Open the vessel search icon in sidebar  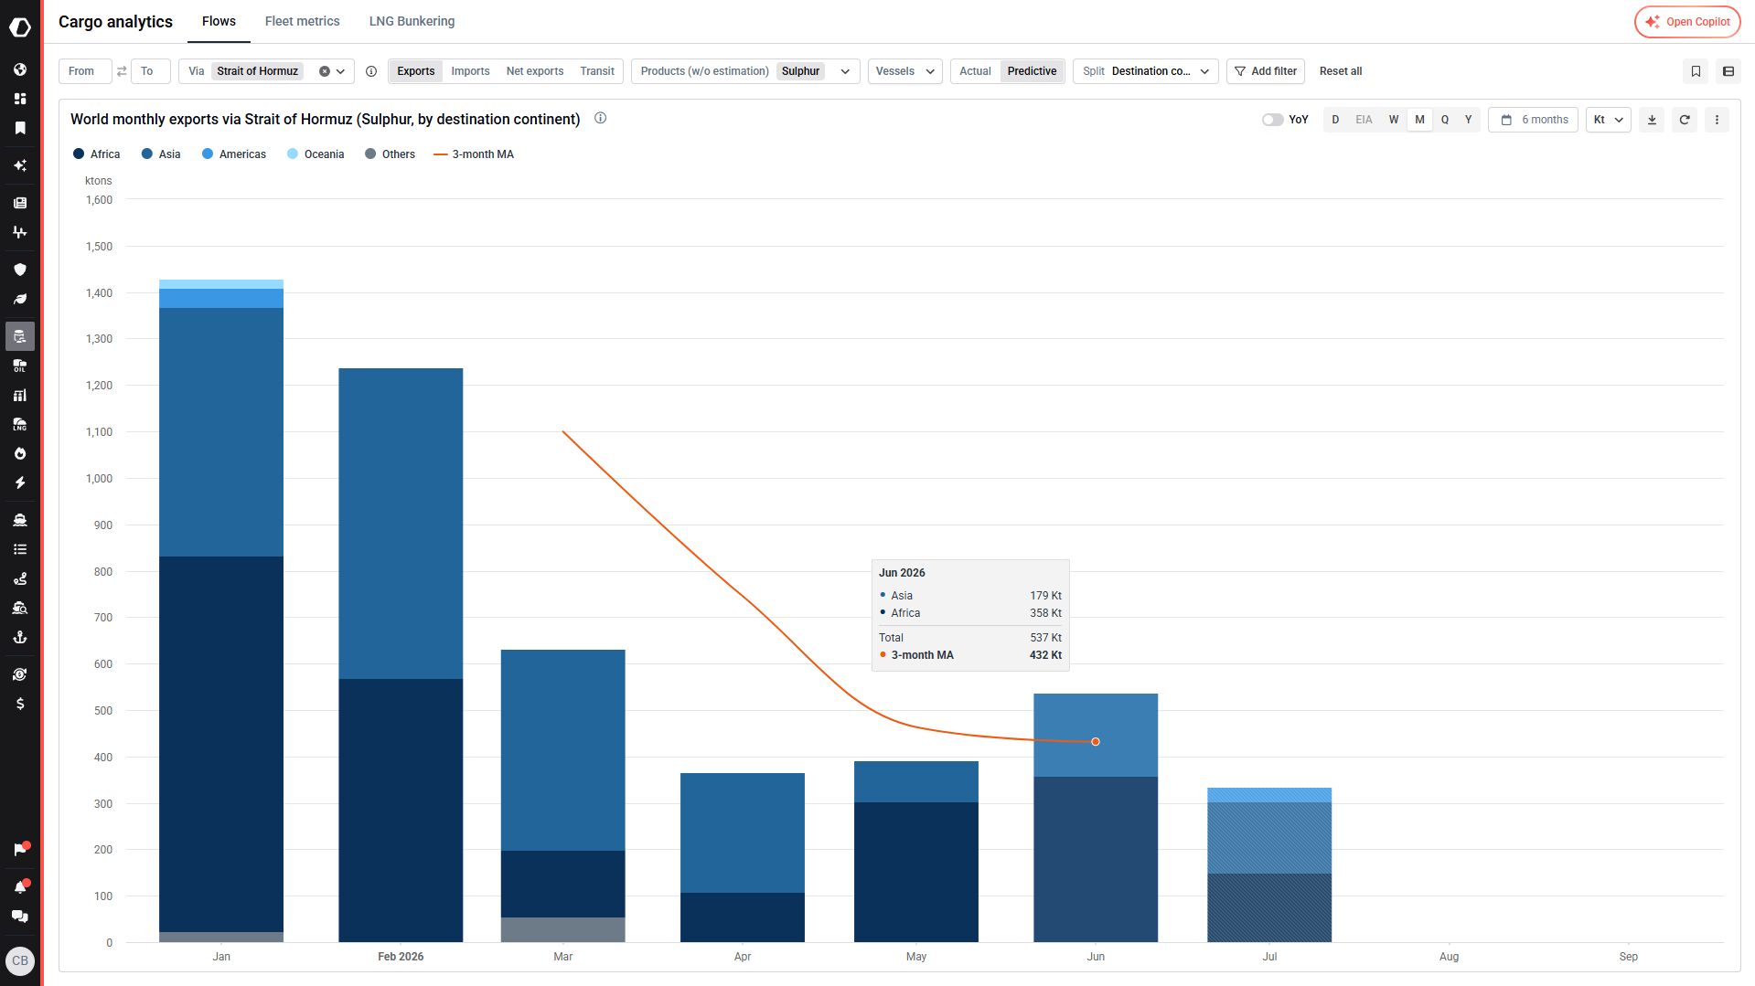pyautogui.click(x=20, y=608)
